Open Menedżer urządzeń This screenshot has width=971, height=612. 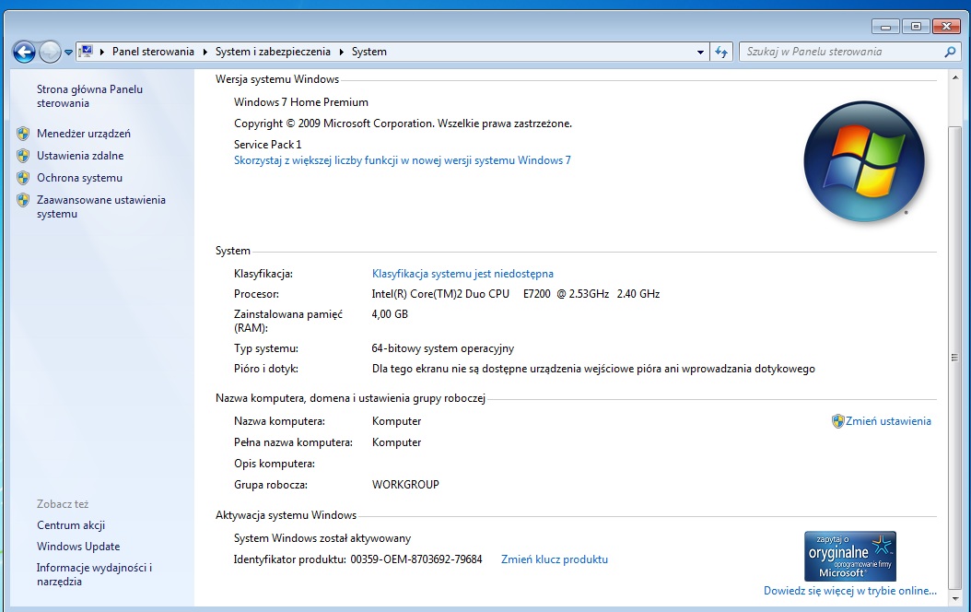(x=84, y=133)
